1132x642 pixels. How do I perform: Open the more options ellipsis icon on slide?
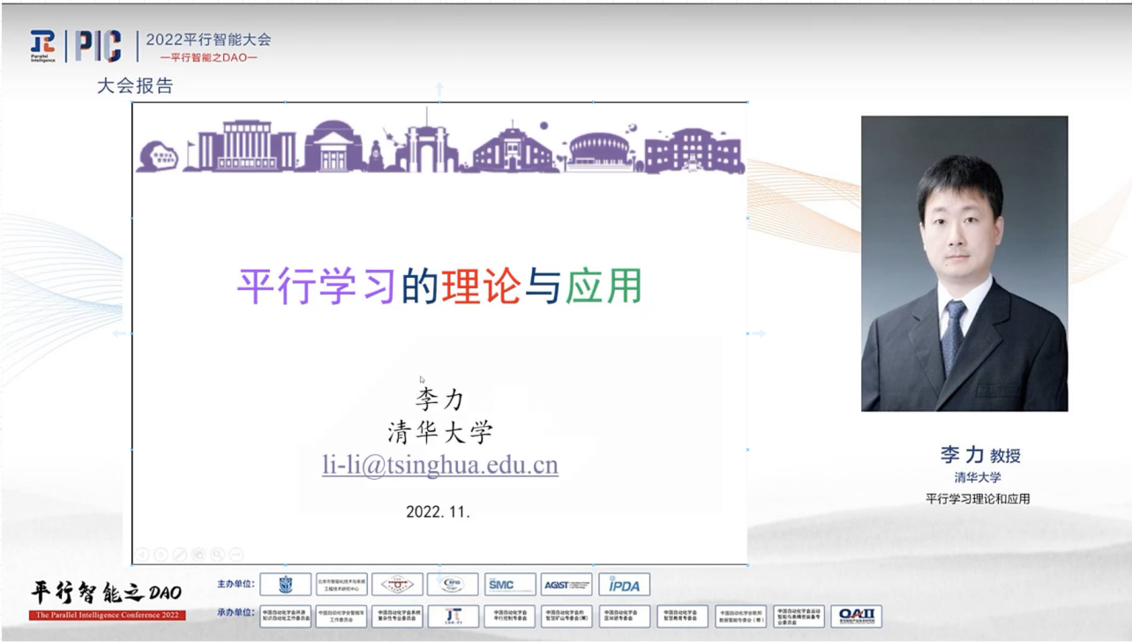(236, 555)
